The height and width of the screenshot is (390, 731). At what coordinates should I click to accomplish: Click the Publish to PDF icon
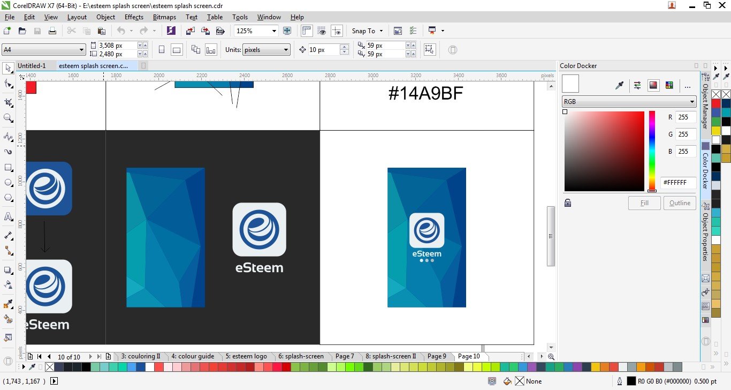219,31
